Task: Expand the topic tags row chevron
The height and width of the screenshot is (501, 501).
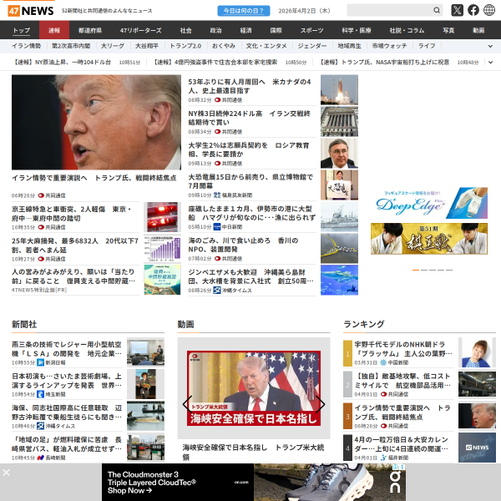Action: click(490, 46)
